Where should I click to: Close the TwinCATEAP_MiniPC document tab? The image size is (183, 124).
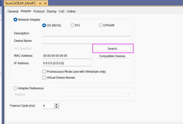pos(45,3)
